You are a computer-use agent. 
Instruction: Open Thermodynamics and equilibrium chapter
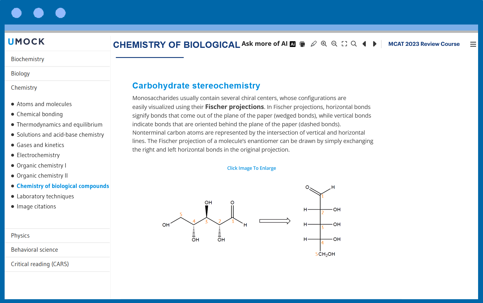coord(60,125)
